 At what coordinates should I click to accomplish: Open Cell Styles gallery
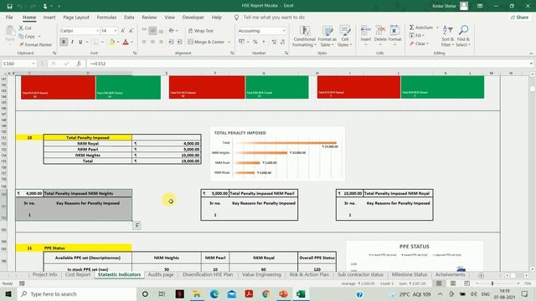click(x=345, y=36)
